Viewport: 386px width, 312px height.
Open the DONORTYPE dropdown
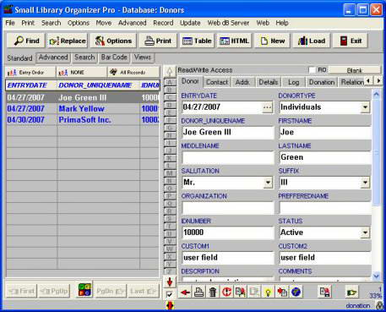(x=365, y=107)
